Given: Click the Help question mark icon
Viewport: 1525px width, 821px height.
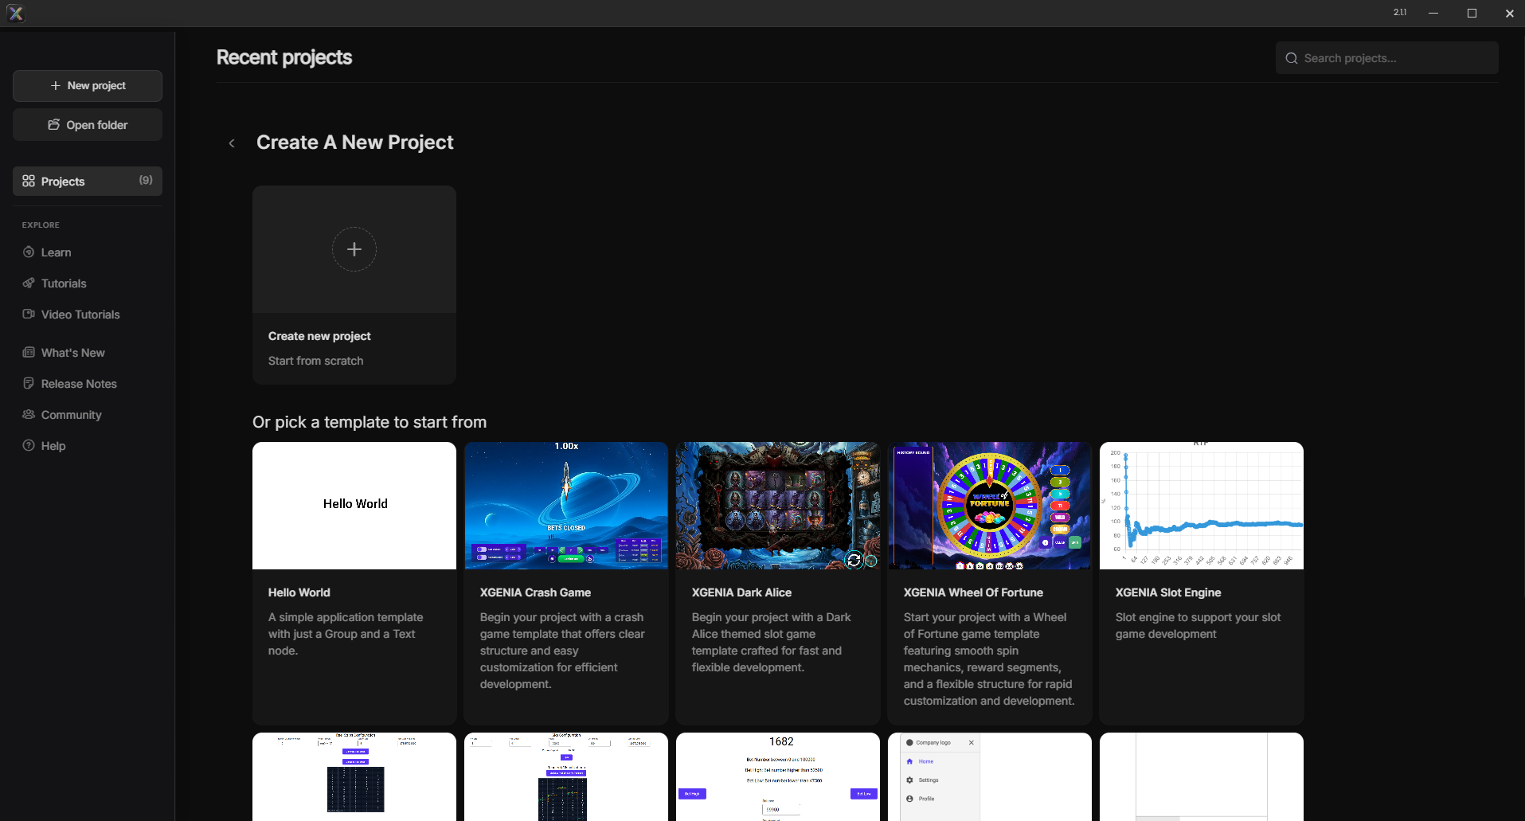Looking at the screenshot, I should pos(29,446).
